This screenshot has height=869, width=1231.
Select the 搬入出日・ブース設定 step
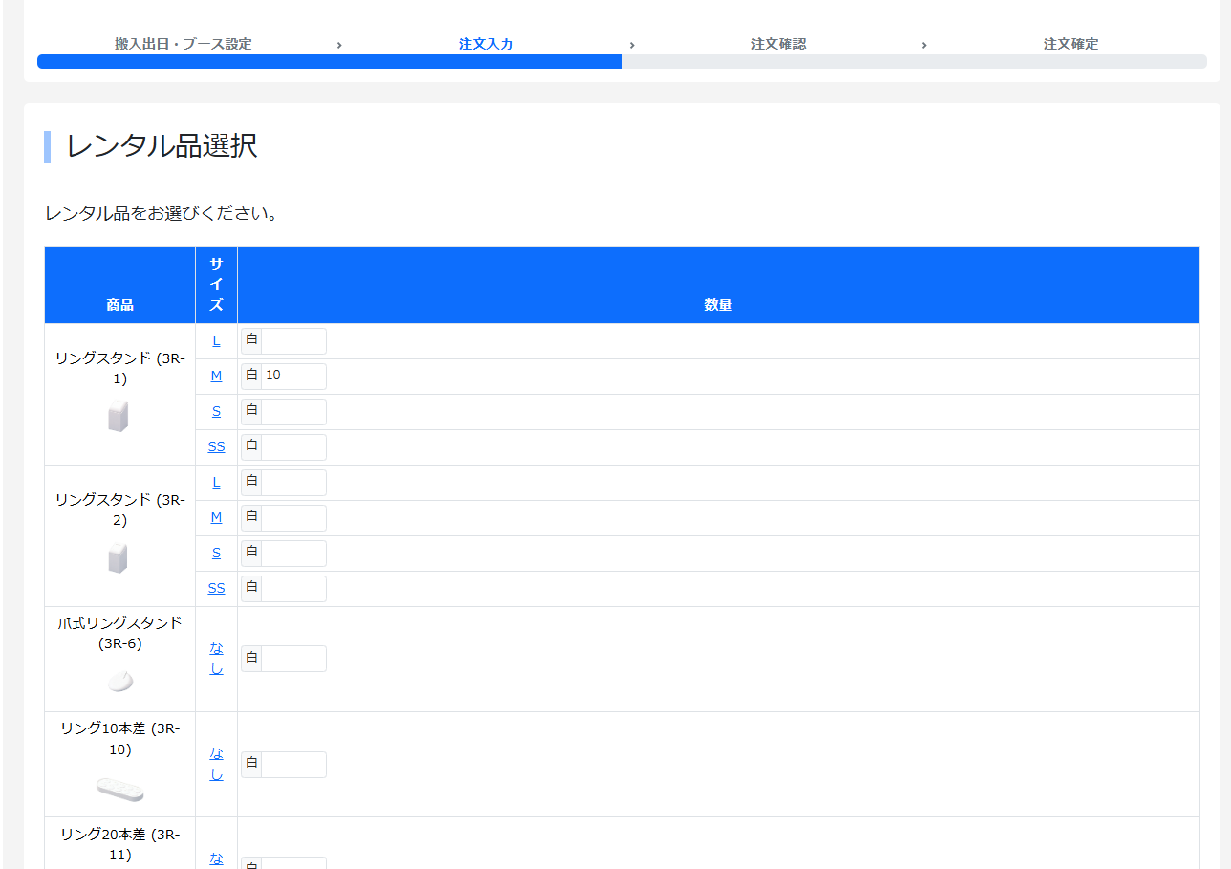point(184,44)
